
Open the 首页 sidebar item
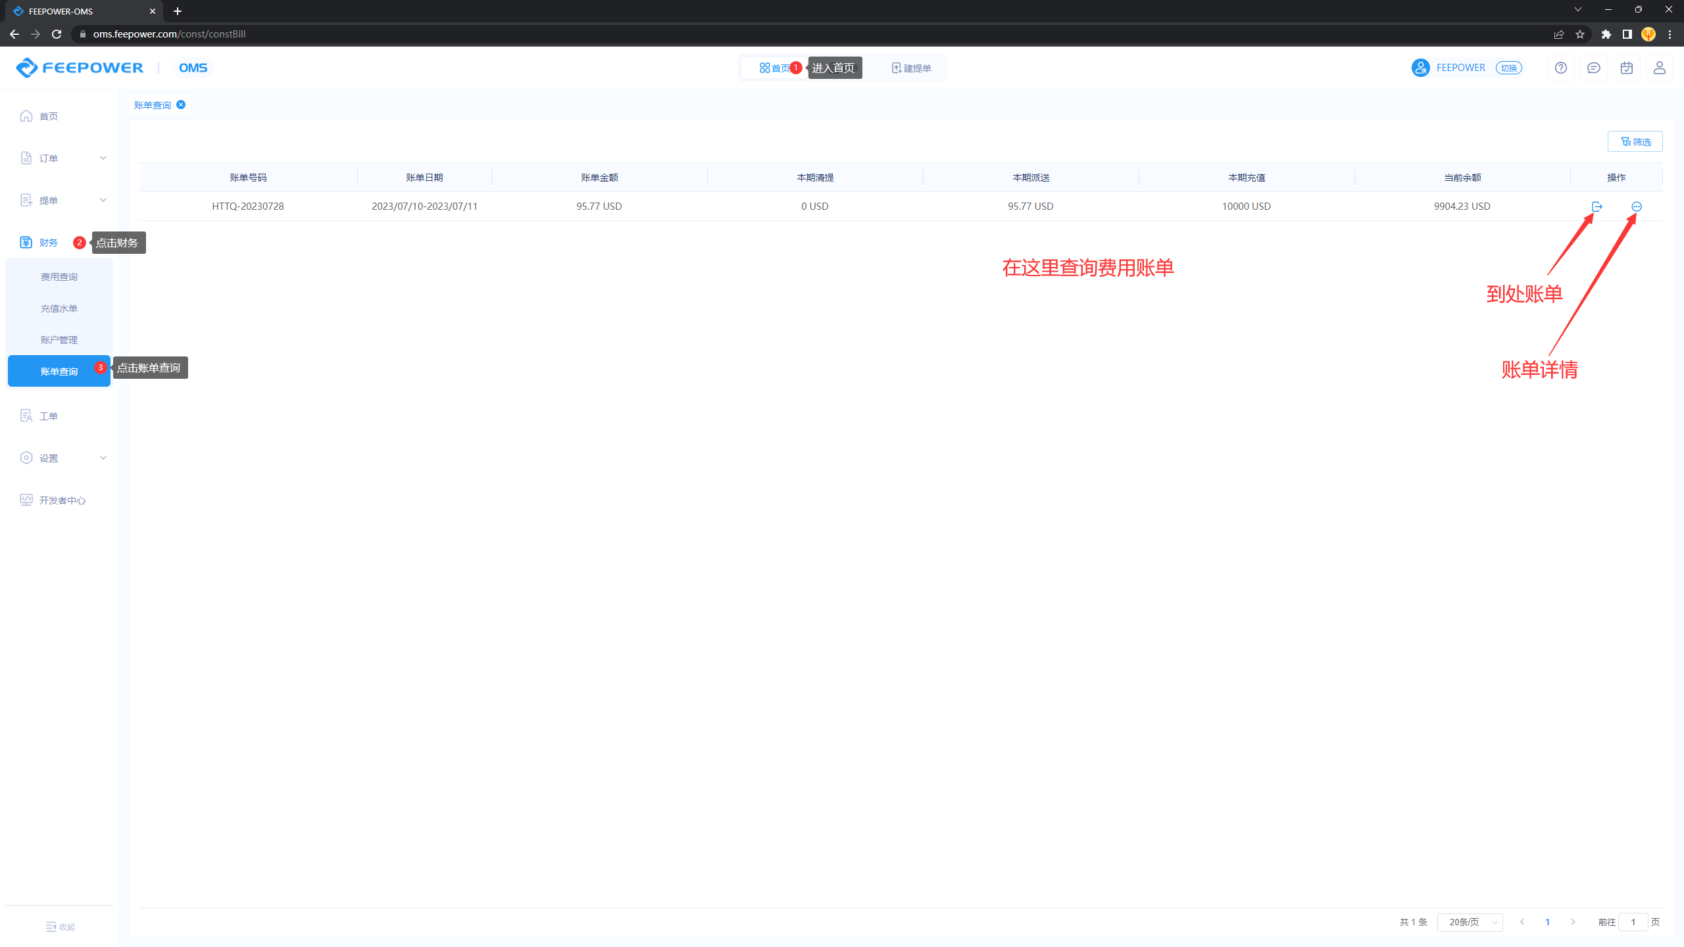click(59, 116)
